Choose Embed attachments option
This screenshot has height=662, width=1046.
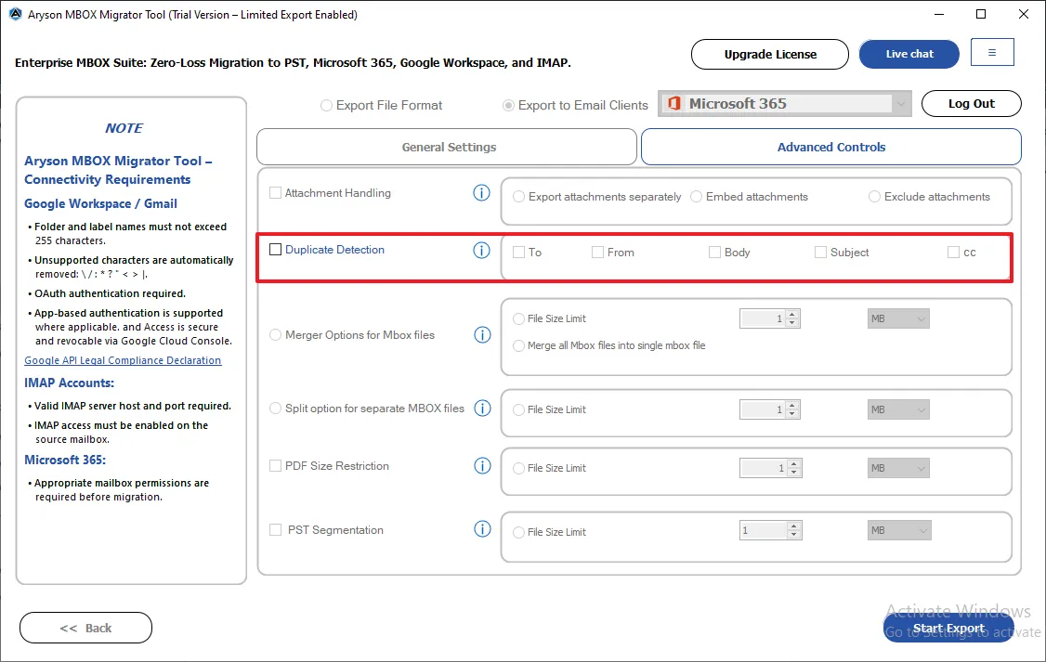tap(696, 197)
